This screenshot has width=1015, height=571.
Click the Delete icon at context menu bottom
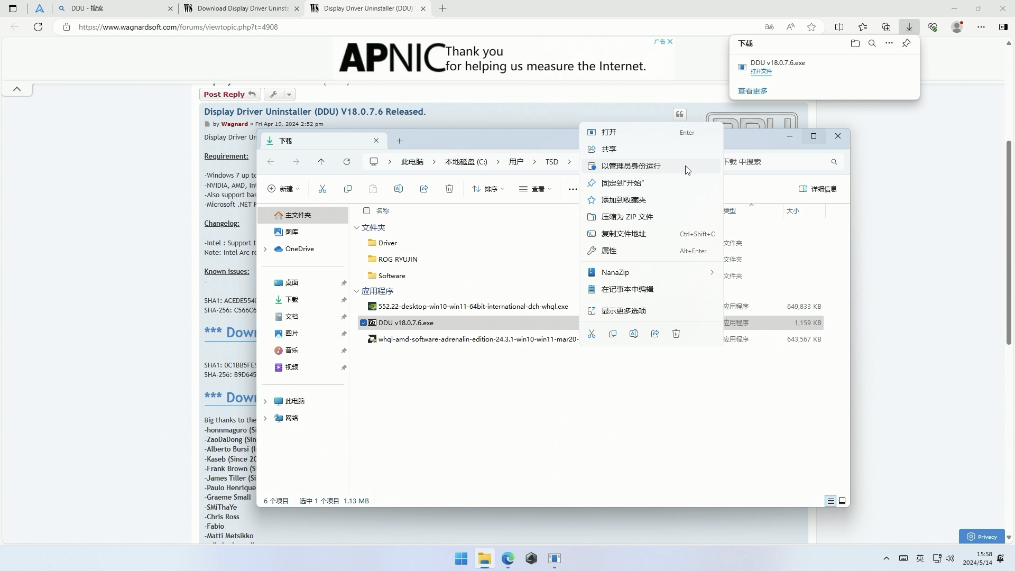676,334
